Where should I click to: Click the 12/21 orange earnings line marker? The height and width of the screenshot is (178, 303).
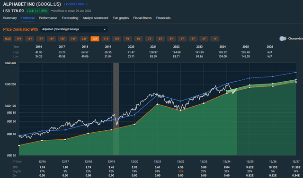point(158,104)
